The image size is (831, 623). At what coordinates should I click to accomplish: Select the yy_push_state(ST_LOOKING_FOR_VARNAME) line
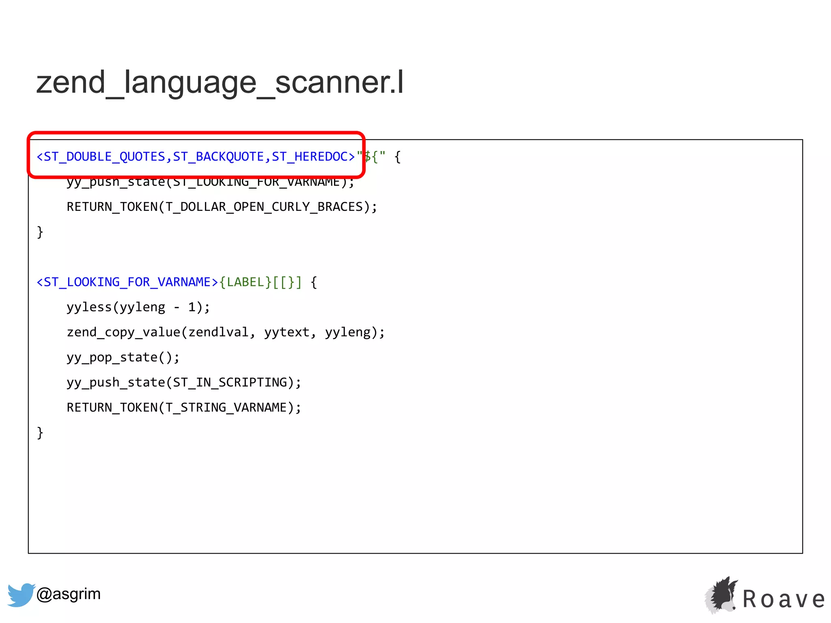(x=211, y=182)
